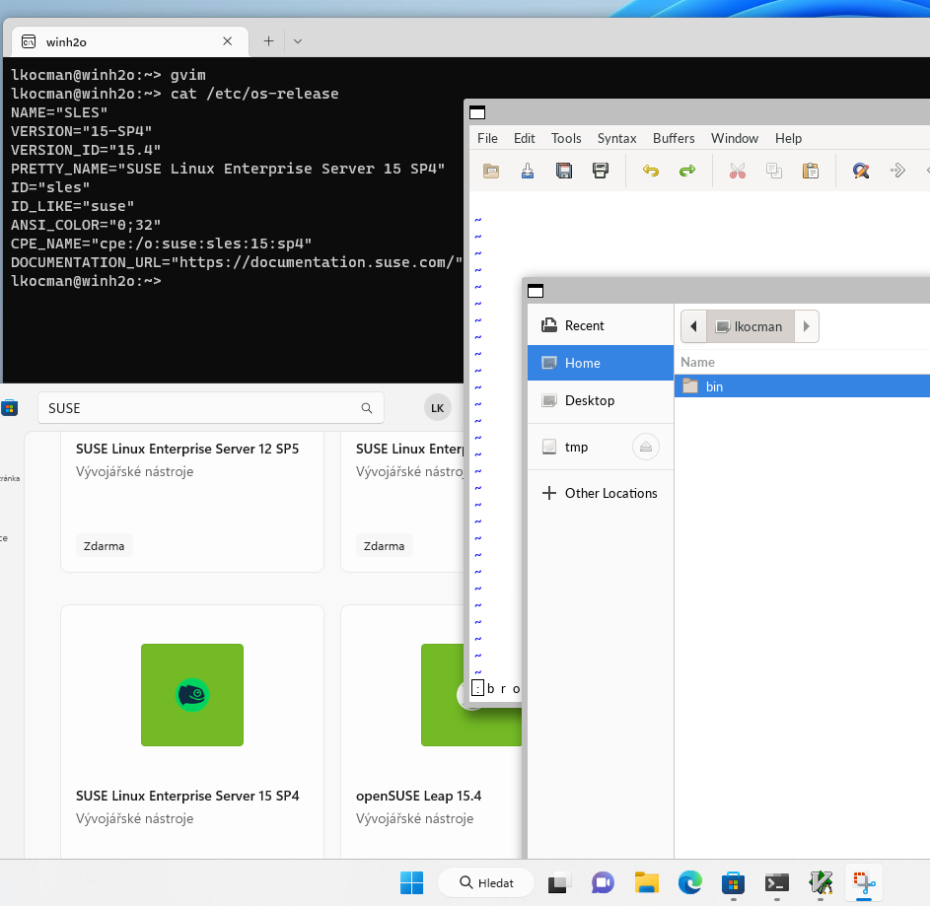Viewport: 930px width, 906px height.
Task: Select the Print icon in gvim
Action: coord(600,170)
